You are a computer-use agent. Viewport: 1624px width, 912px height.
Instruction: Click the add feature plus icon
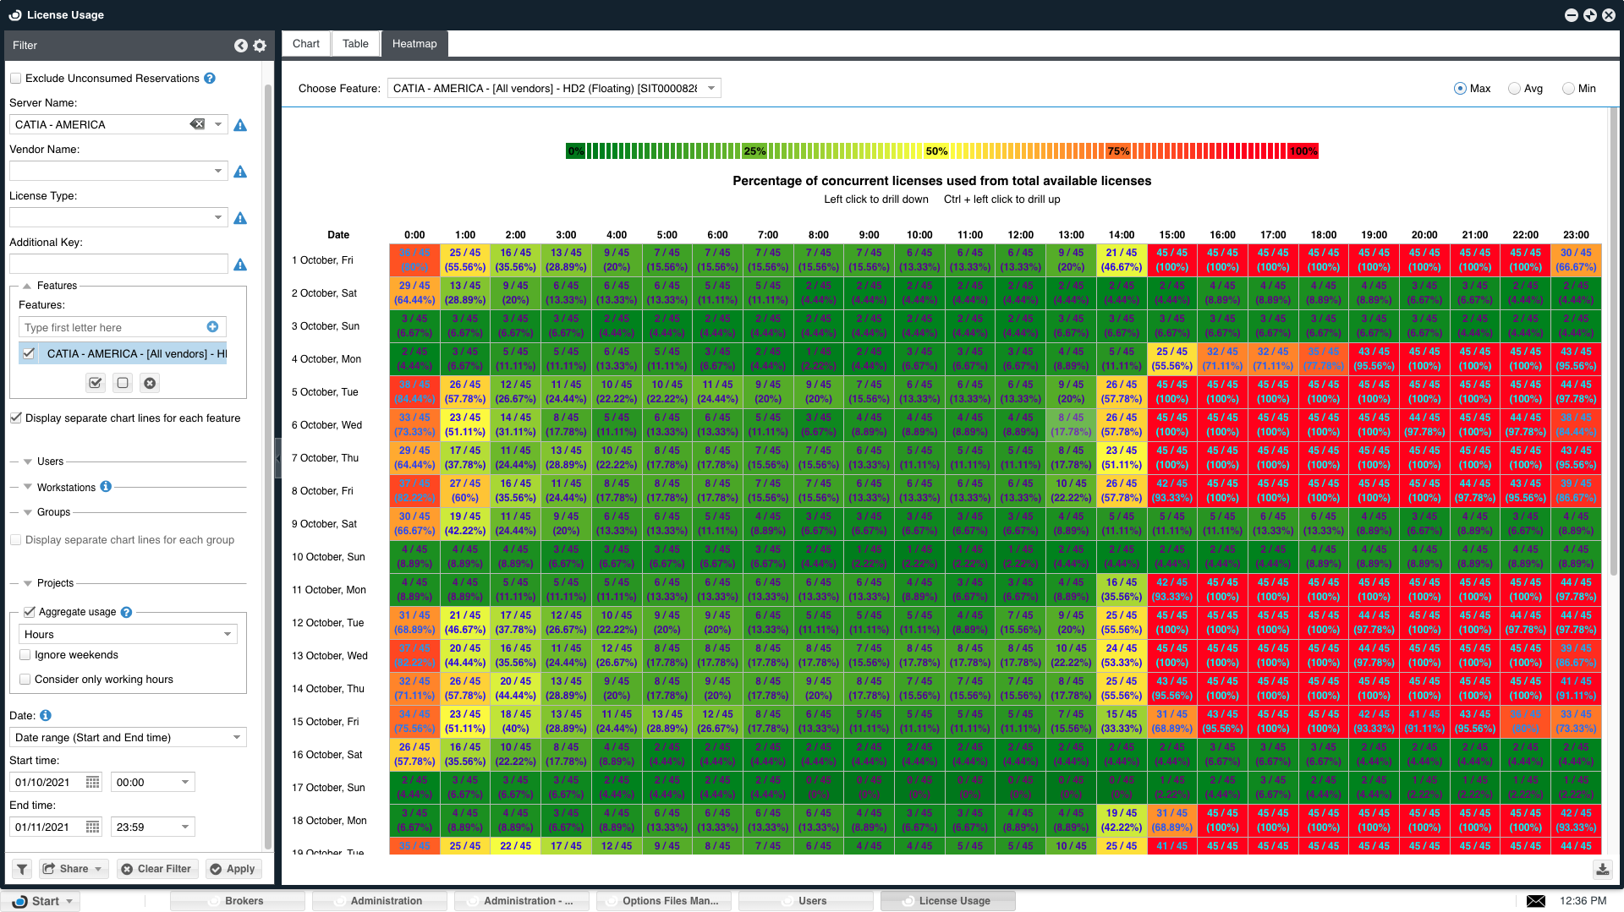tap(212, 327)
